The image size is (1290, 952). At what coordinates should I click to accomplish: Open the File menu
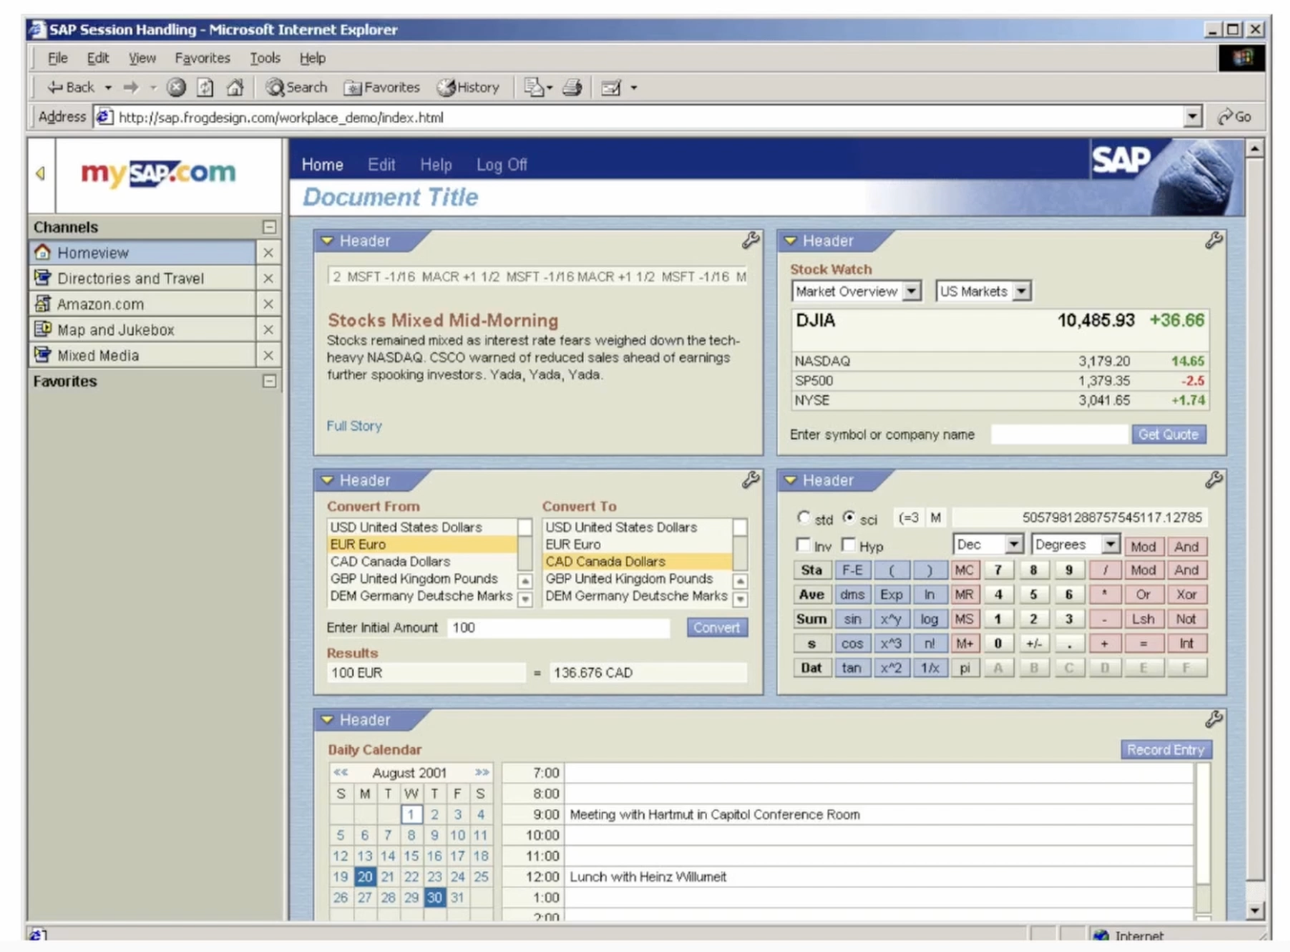(57, 58)
